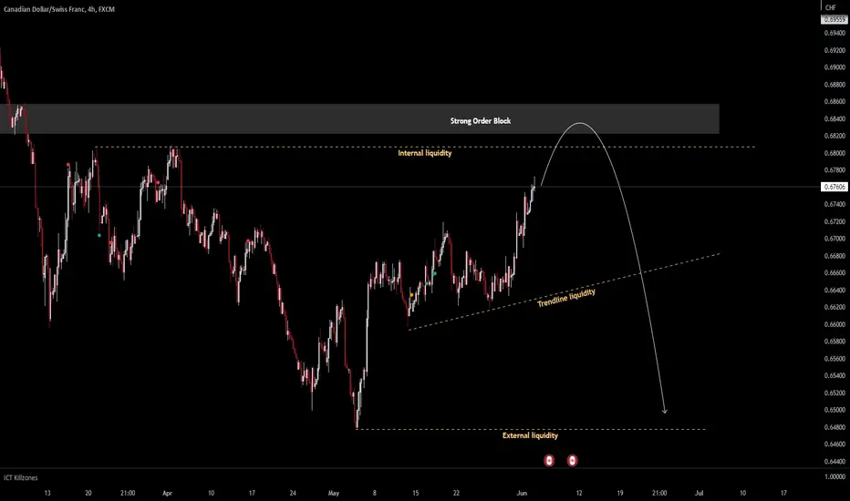Click the 15 date label on time axis
This screenshot has height=501, width=850.
[415, 493]
